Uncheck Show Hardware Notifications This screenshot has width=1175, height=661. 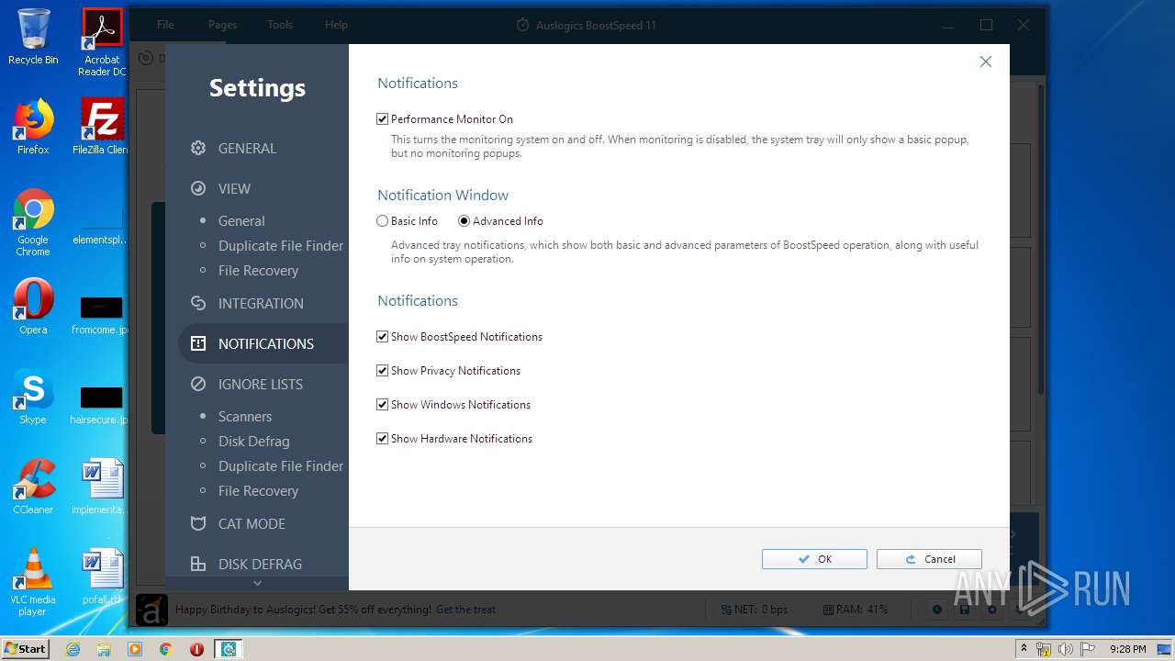point(383,439)
